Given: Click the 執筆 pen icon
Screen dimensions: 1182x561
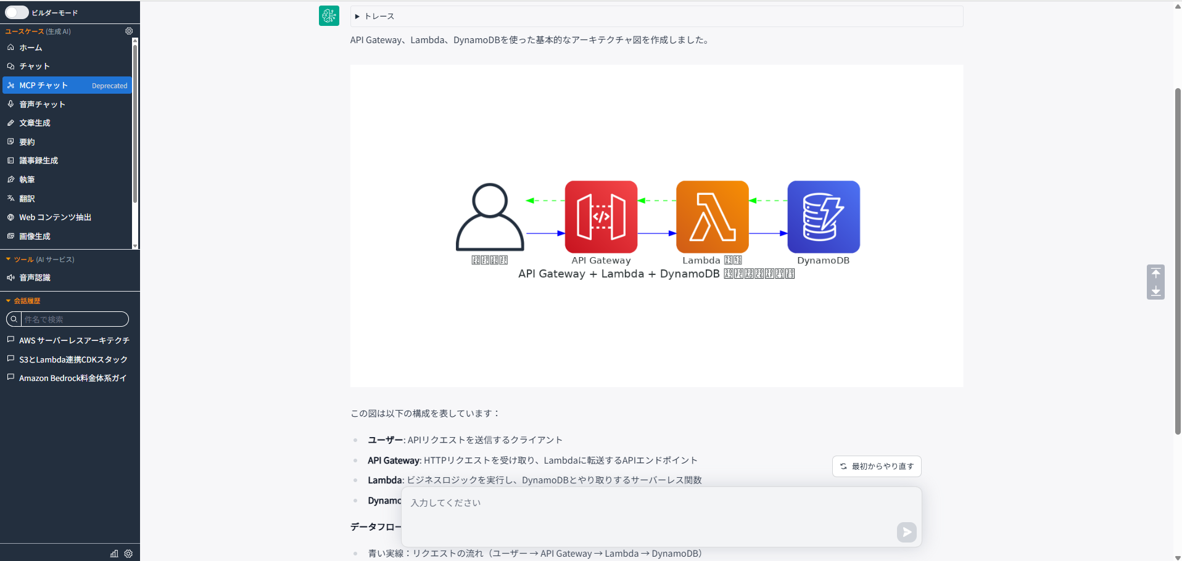Looking at the screenshot, I should coord(10,179).
